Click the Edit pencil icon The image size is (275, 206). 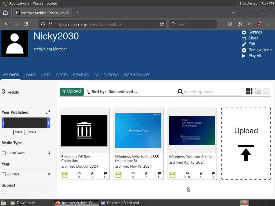point(244,44)
